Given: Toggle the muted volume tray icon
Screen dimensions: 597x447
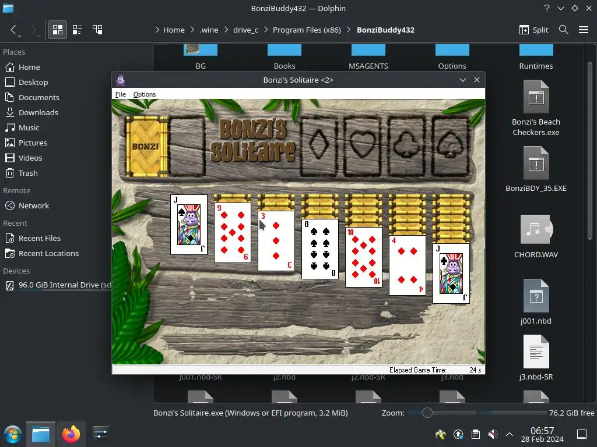Looking at the screenshot, I should tap(493, 434).
